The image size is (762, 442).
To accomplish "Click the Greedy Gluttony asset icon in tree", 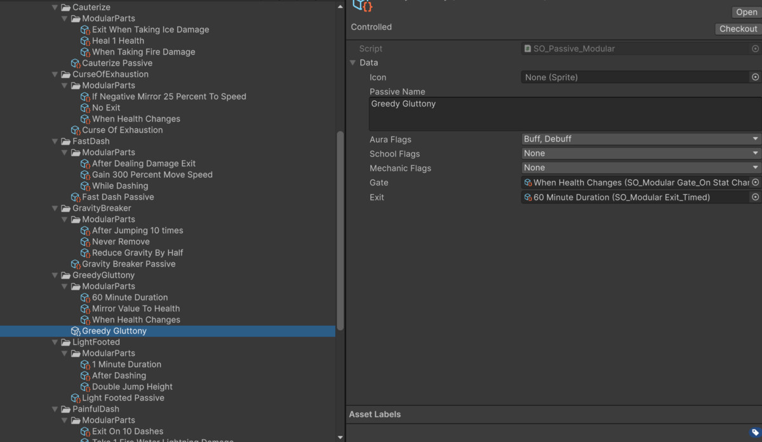I will coord(76,331).
